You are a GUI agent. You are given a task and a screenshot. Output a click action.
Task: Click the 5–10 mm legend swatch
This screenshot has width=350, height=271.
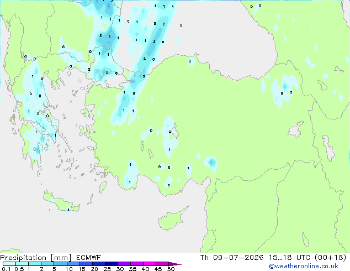click(60, 264)
